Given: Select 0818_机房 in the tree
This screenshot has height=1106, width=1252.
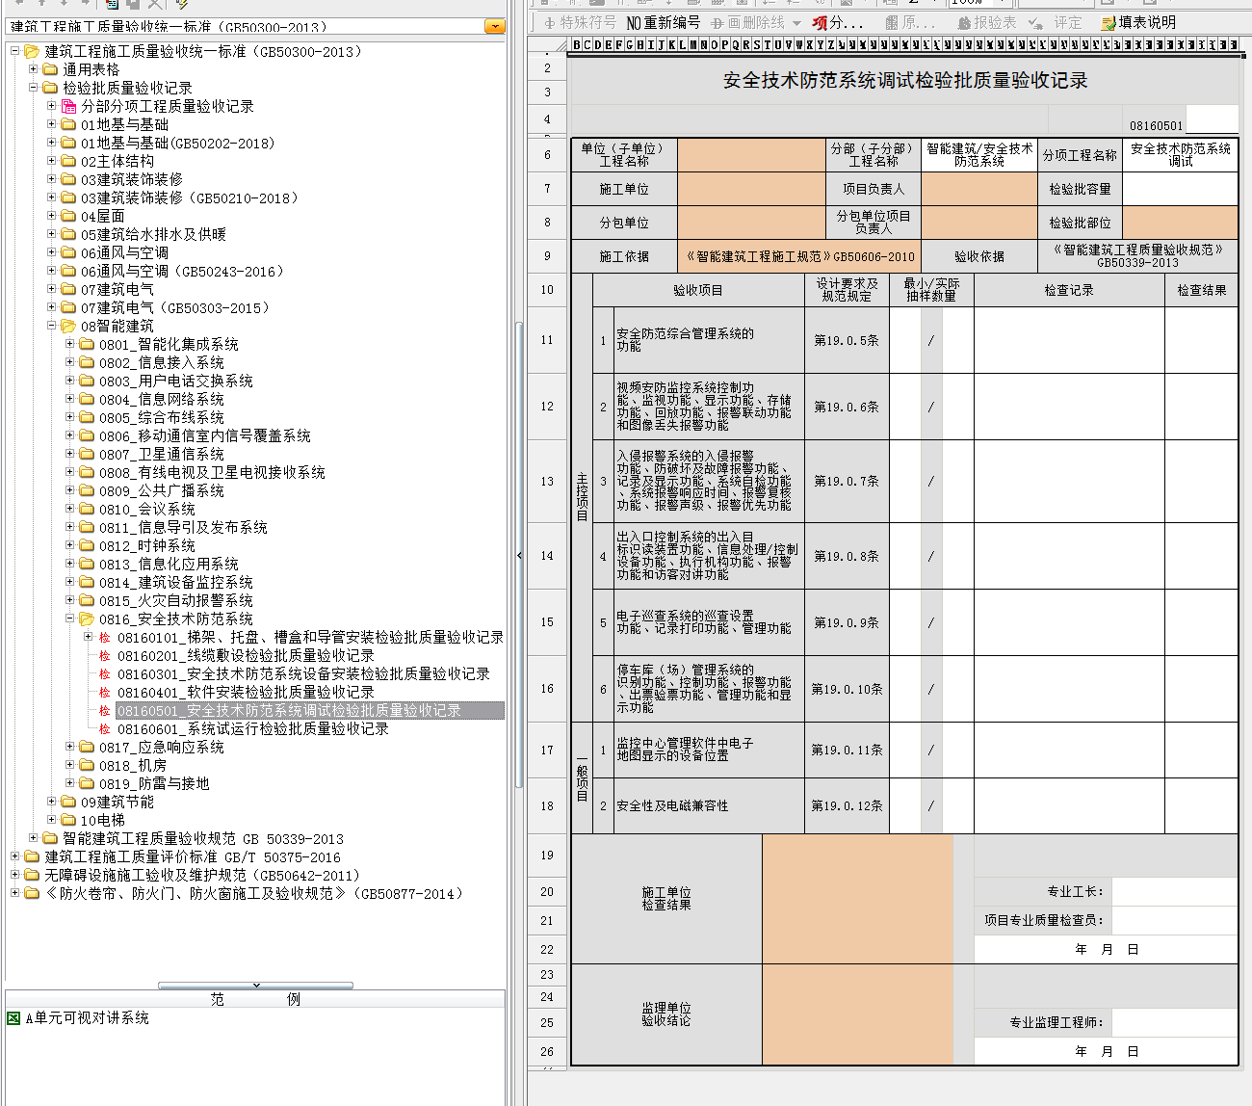Looking at the screenshot, I should click(x=133, y=765).
